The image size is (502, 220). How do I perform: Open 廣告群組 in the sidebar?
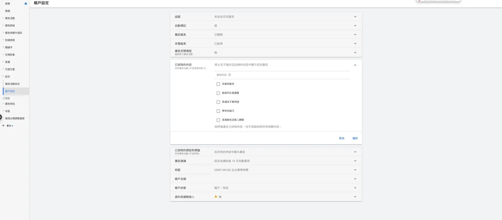click(10, 26)
